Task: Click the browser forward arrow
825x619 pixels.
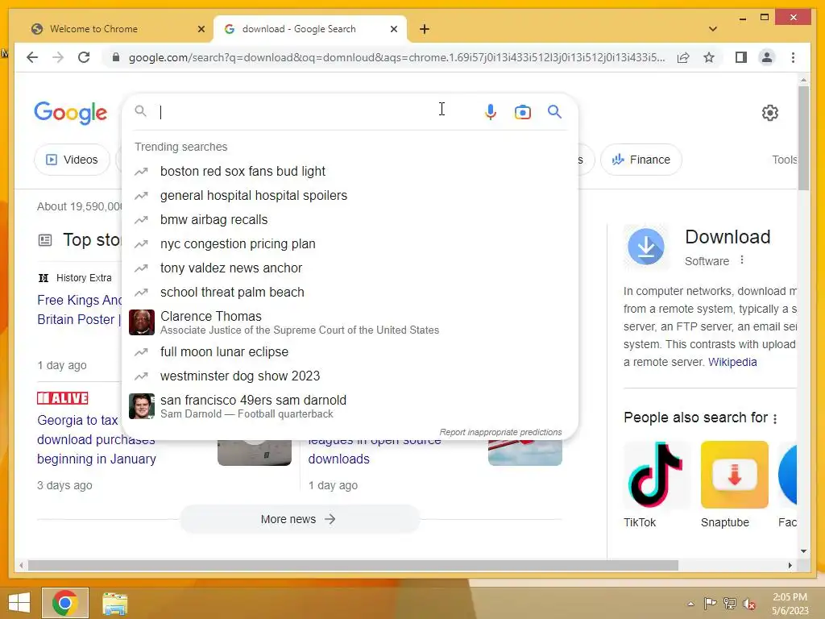Action: coord(58,57)
